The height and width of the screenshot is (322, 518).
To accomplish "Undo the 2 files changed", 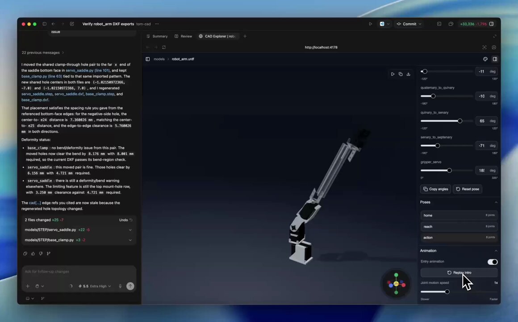I will point(125,220).
